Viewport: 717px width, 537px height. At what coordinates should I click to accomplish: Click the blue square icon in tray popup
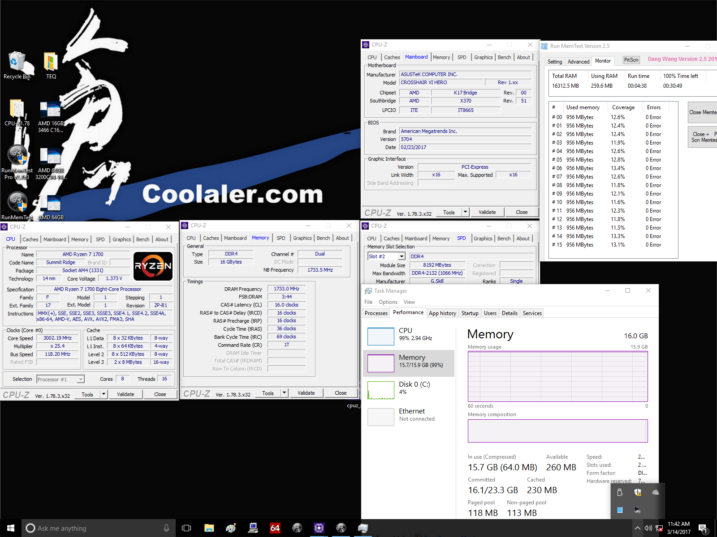[620, 510]
